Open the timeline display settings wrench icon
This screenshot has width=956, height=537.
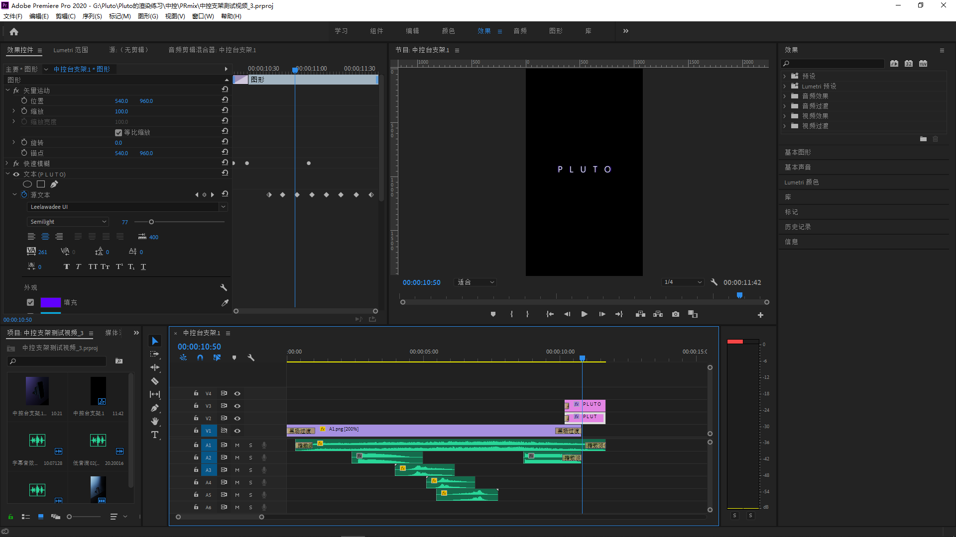coord(251,358)
